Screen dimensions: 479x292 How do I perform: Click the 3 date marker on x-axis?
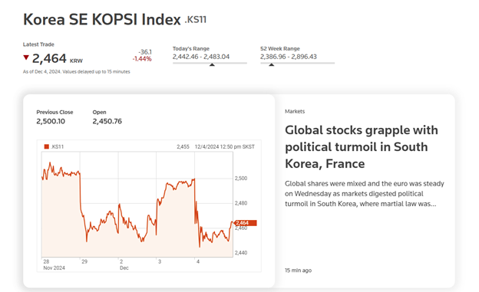[160, 262]
